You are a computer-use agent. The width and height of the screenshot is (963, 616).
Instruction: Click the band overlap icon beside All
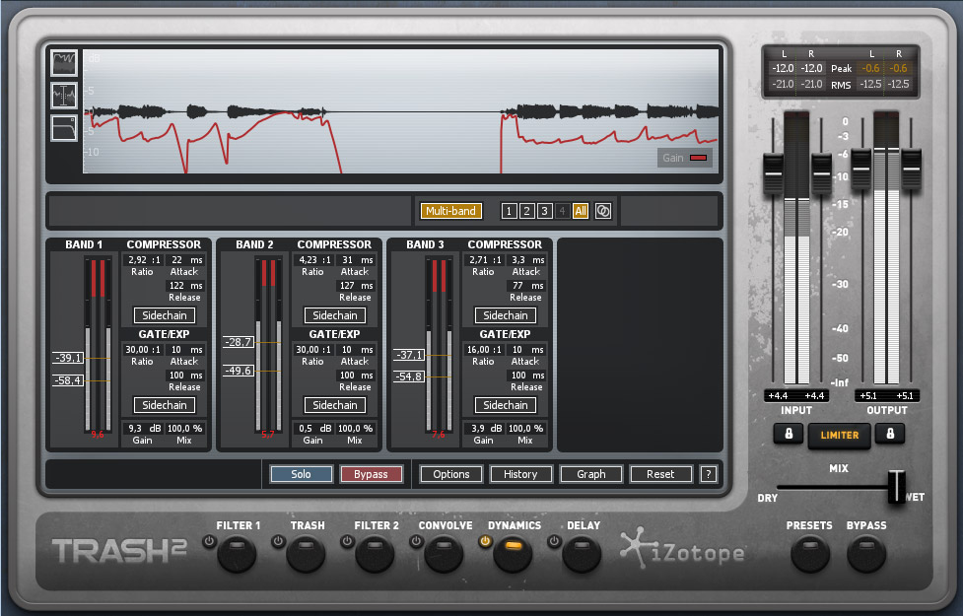point(602,210)
